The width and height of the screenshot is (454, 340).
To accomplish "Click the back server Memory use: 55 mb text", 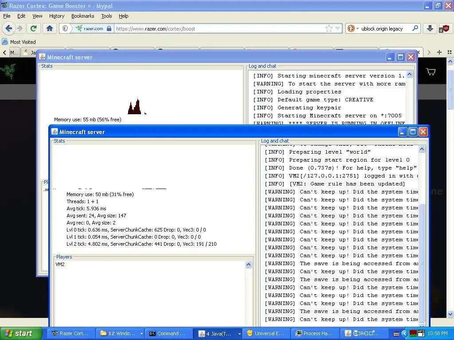I will click(87, 120).
